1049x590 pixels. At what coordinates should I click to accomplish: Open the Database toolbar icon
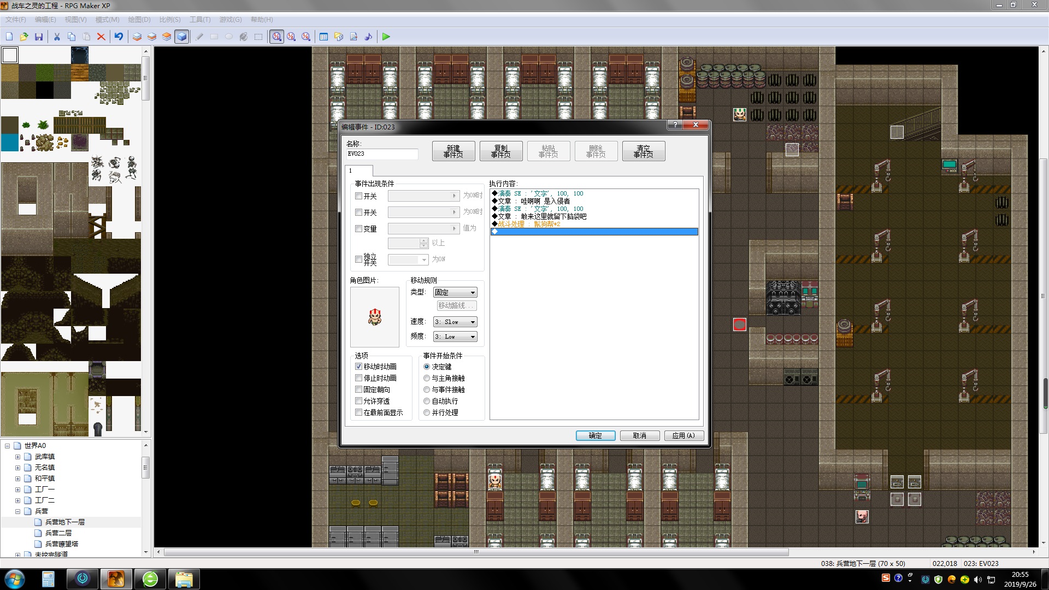pyautogui.click(x=324, y=37)
